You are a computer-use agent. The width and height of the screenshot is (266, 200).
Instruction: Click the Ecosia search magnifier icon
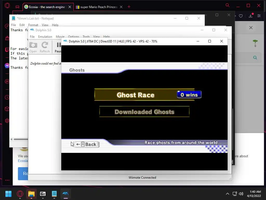point(255,58)
